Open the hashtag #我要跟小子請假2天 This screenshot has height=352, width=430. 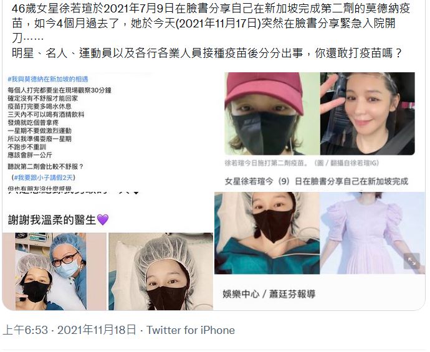click(x=44, y=178)
